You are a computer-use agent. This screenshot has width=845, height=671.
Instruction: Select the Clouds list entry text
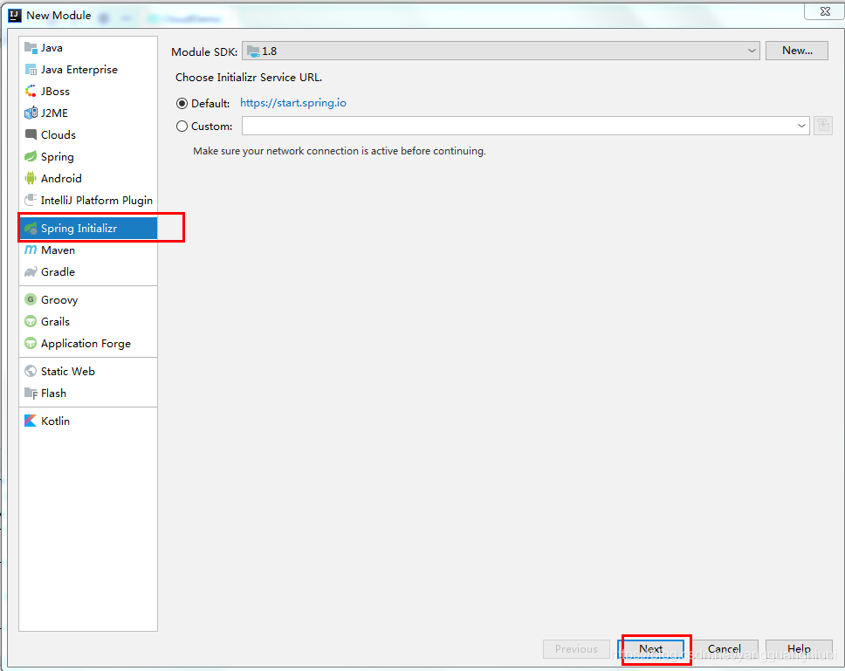pyautogui.click(x=58, y=134)
